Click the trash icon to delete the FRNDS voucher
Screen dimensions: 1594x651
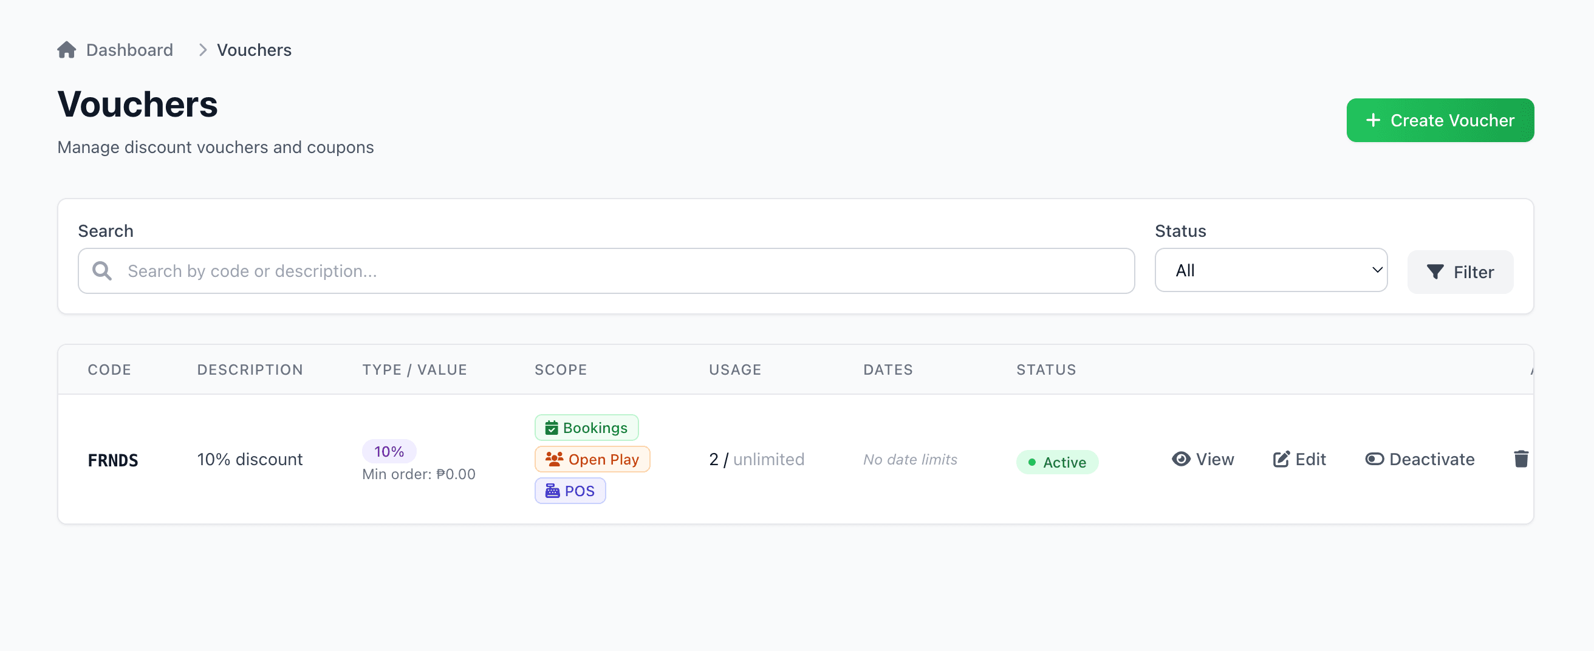tap(1522, 458)
